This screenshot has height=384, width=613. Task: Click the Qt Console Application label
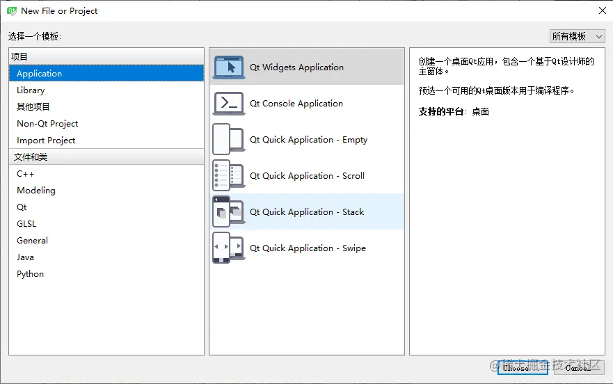coord(296,103)
